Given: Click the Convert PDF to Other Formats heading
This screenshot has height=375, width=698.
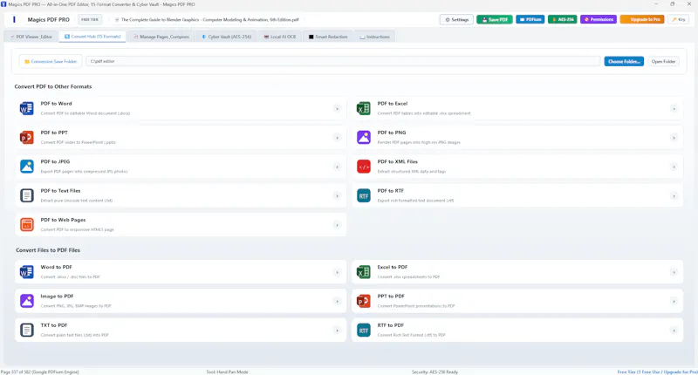Looking at the screenshot, I should pyautogui.click(x=53, y=86).
